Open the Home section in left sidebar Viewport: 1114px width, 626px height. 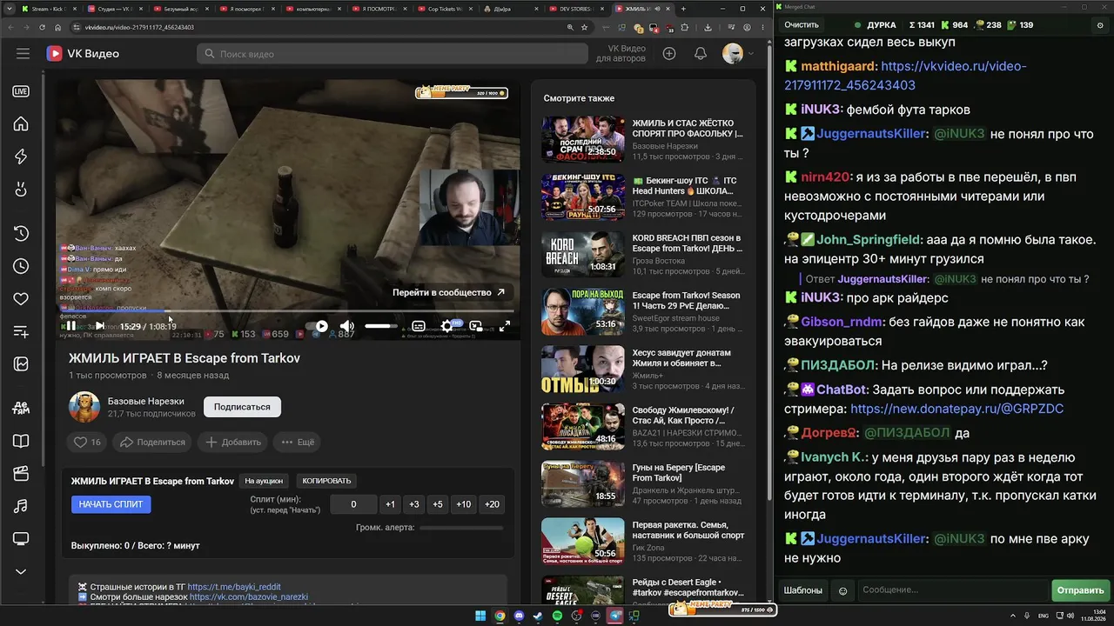[21, 123]
